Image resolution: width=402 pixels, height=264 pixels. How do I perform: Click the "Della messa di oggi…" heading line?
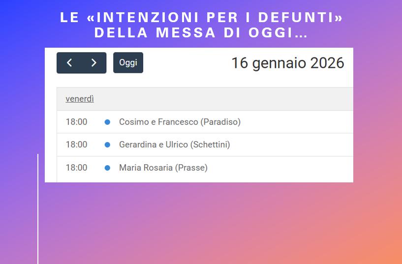(201, 33)
